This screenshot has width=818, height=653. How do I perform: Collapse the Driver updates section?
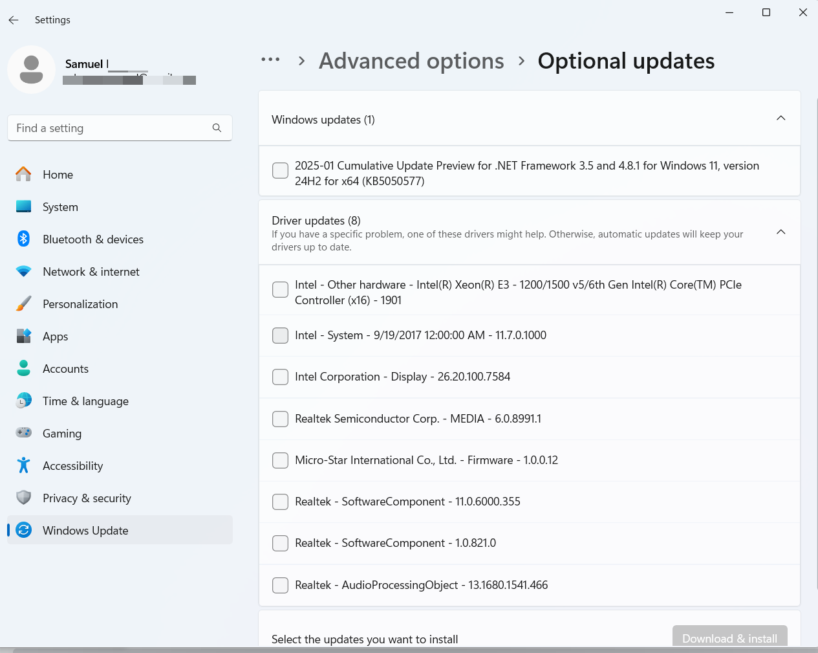pos(780,232)
